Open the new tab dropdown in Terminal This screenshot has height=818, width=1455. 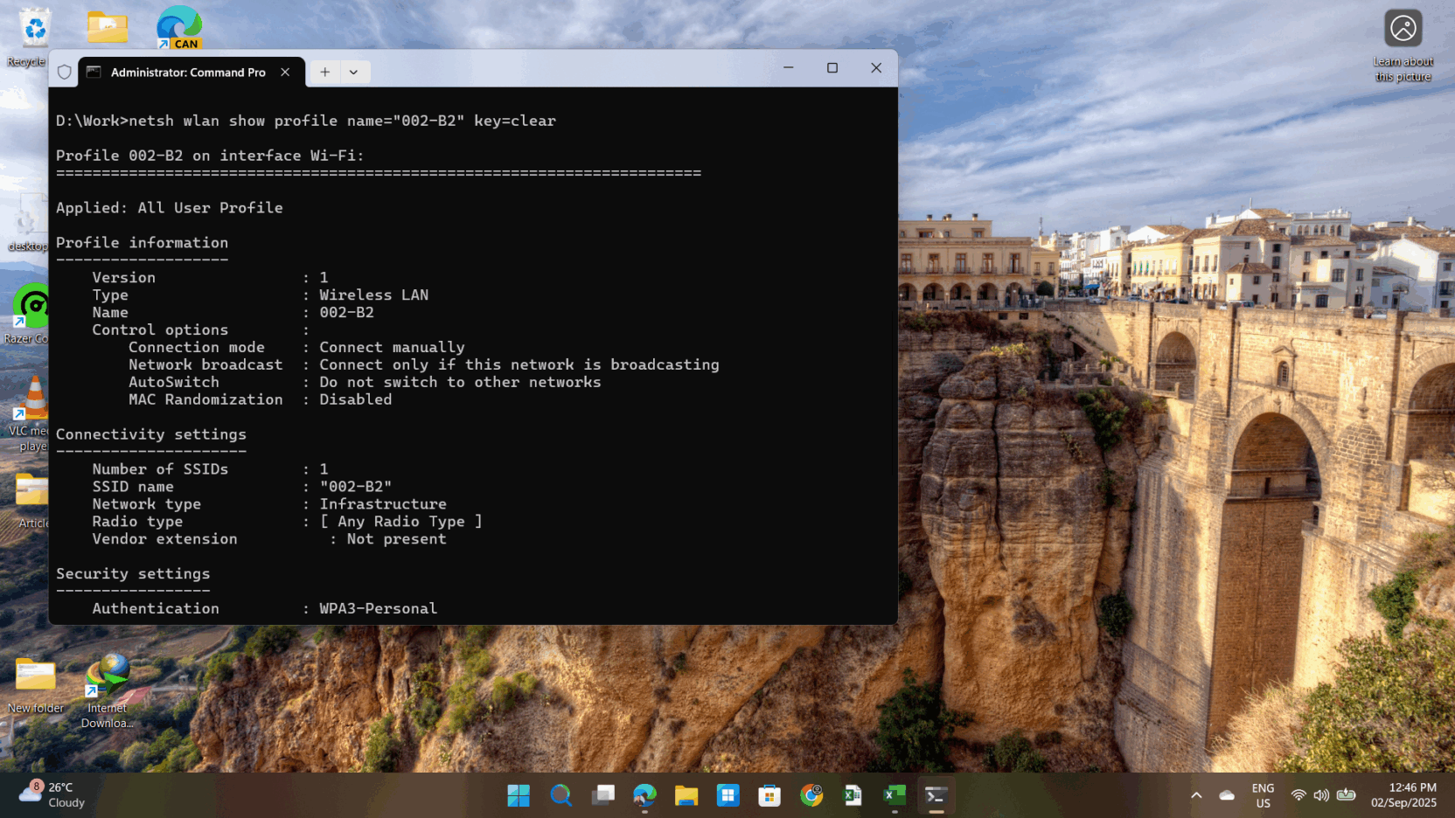pos(353,73)
